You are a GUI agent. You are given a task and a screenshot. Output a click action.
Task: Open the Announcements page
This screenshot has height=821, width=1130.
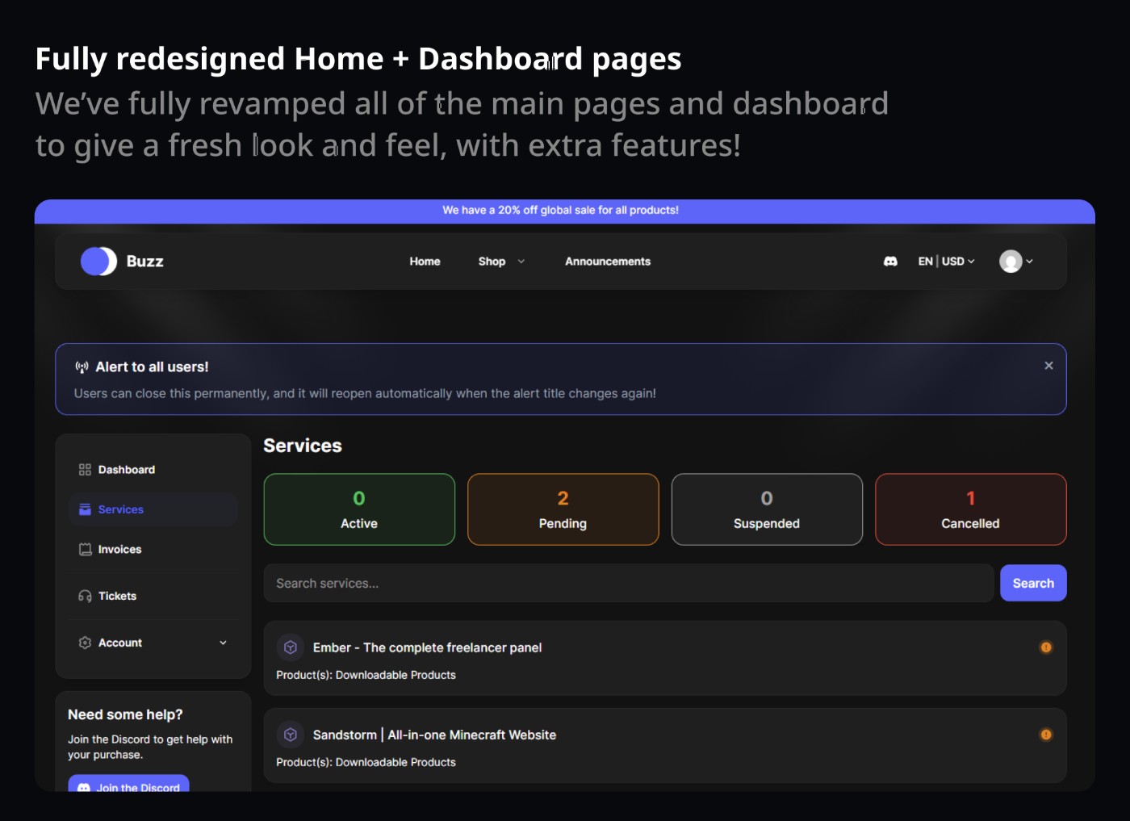pyautogui.click(x=607, y=262)
